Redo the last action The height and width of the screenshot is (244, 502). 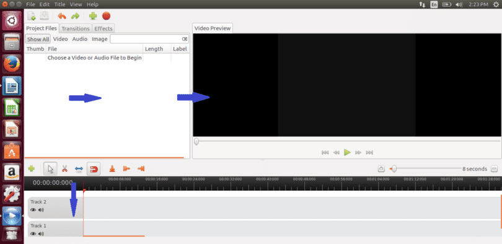pyautogui.click(x=75, y=16)
